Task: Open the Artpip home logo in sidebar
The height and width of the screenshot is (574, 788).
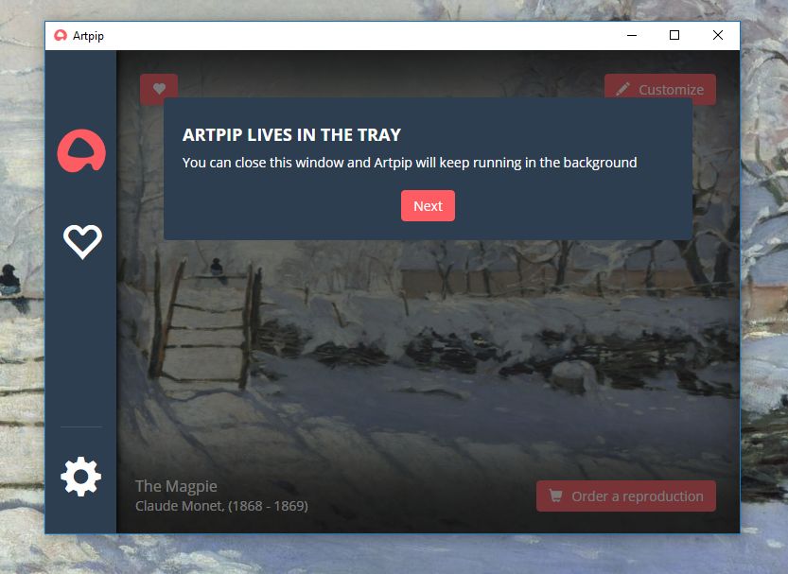Action: pos(81,150)
